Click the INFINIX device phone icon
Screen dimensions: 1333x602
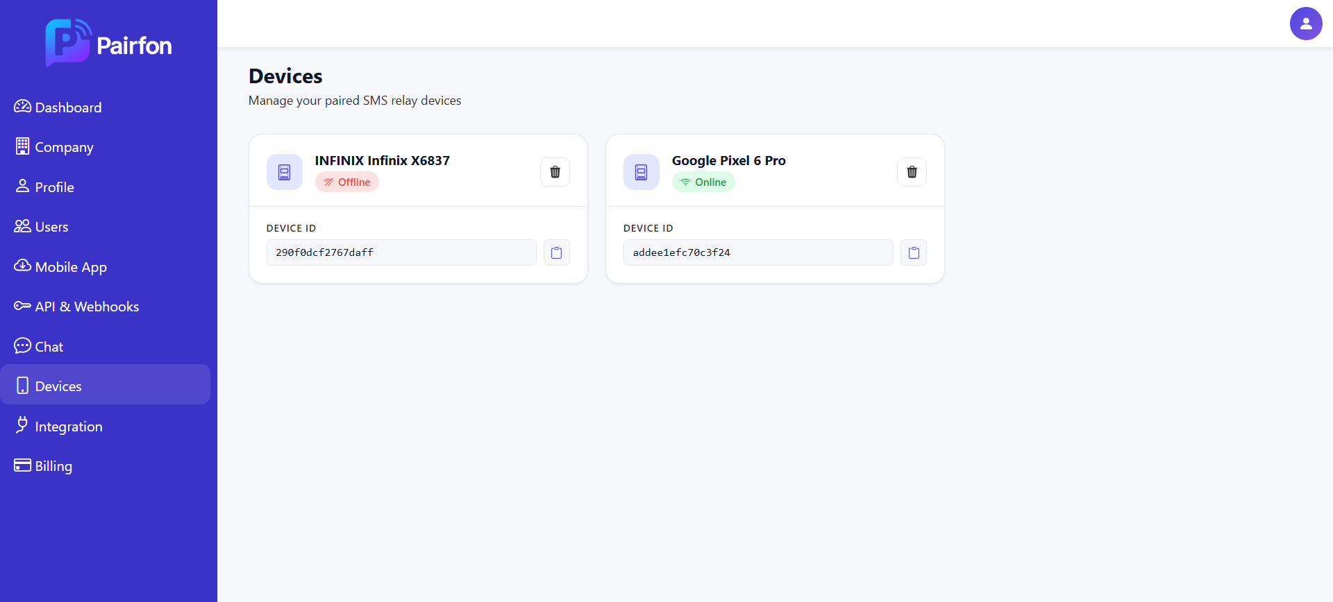[x=284, y=172]
